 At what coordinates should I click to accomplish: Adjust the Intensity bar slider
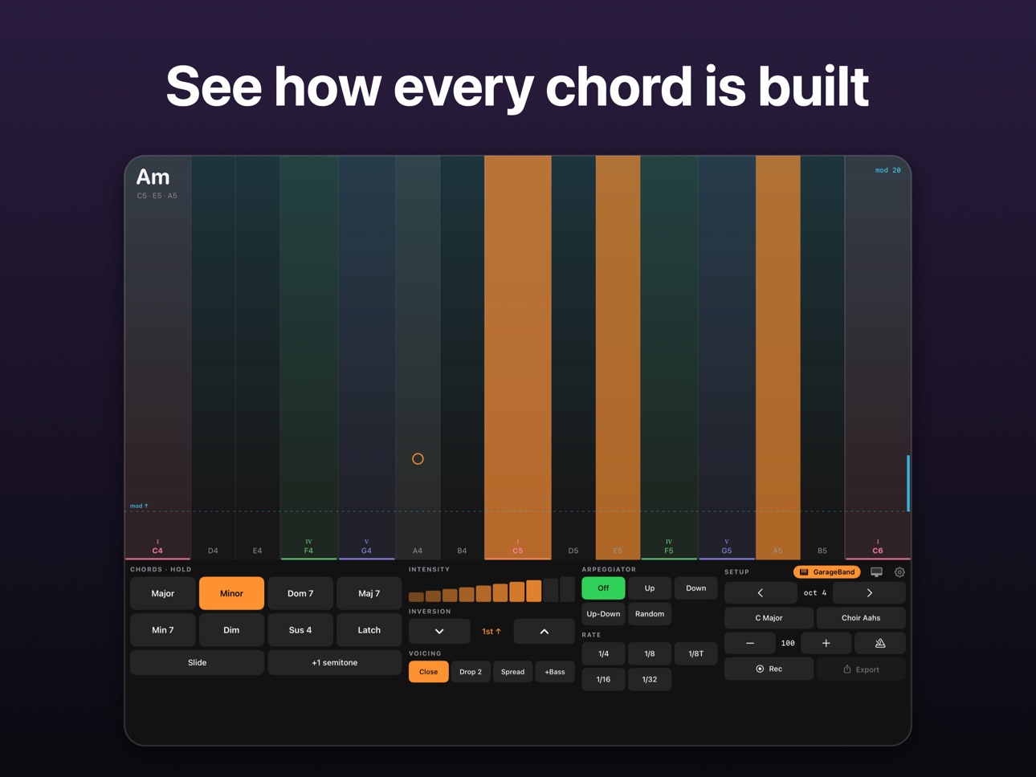[491, 590]
